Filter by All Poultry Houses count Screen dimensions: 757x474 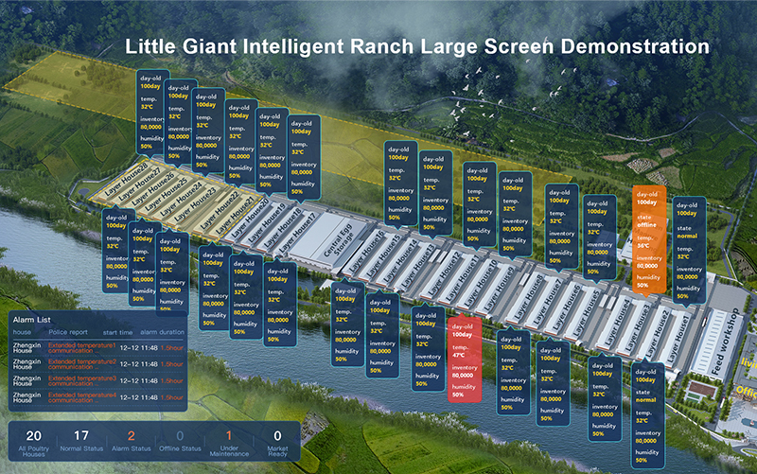[x=31, y=443]
